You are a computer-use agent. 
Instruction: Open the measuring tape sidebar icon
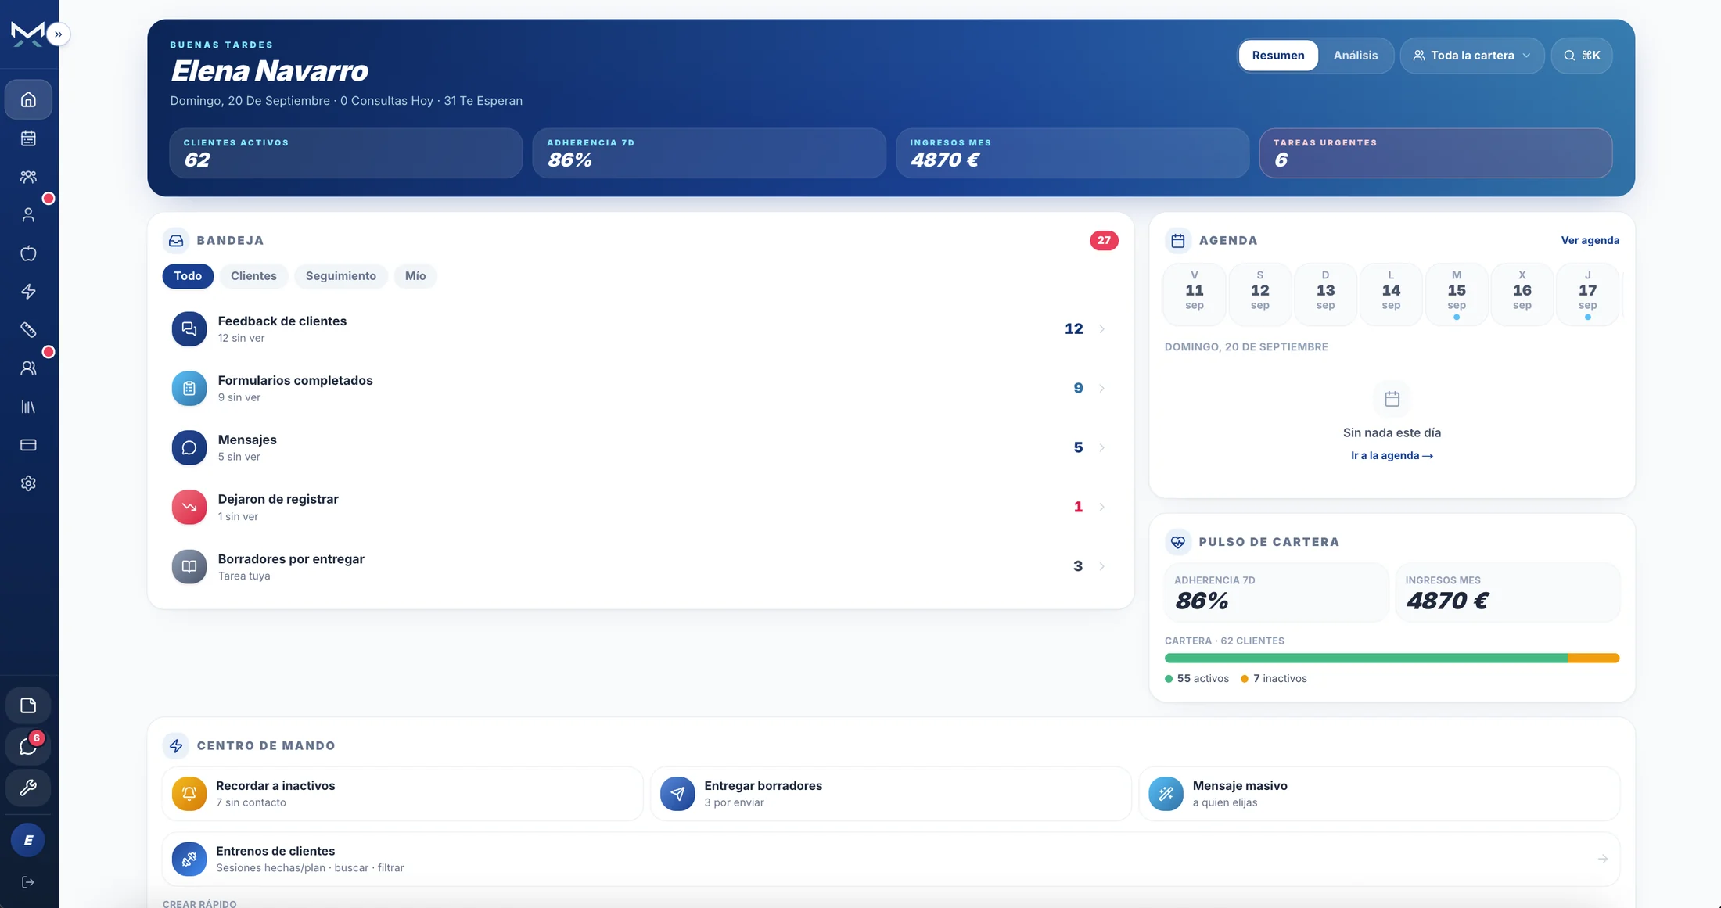click(x=28, y=330)
